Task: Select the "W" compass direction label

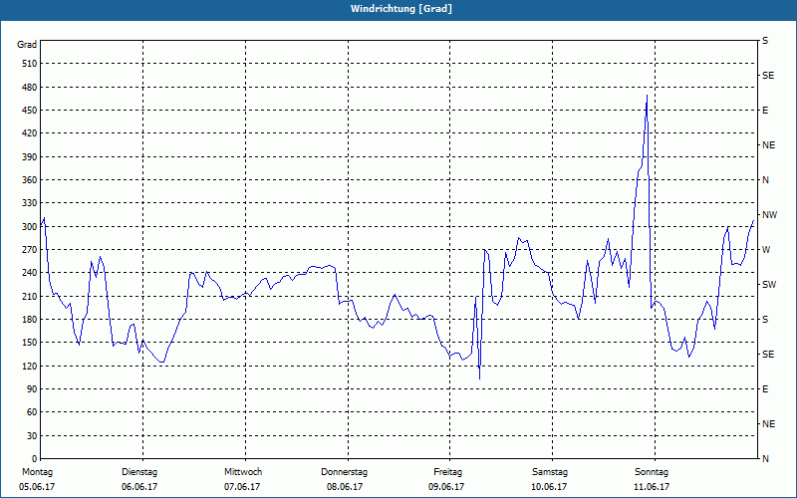Action: [766, 250]
